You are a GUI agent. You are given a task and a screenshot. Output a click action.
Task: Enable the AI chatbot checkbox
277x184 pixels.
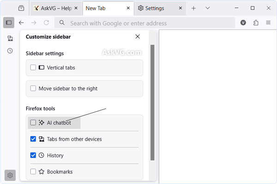coord(33,123)
